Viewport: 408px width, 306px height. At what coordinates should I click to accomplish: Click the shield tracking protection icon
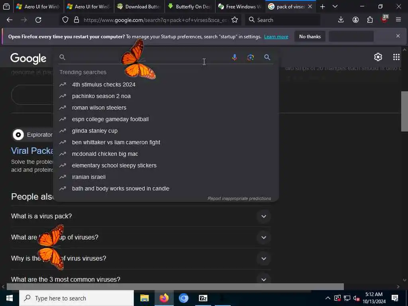[x=65, y=20]
